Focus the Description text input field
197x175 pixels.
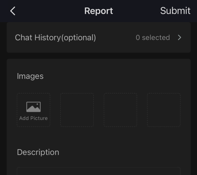pyautogui.click(x=98, y=171)
